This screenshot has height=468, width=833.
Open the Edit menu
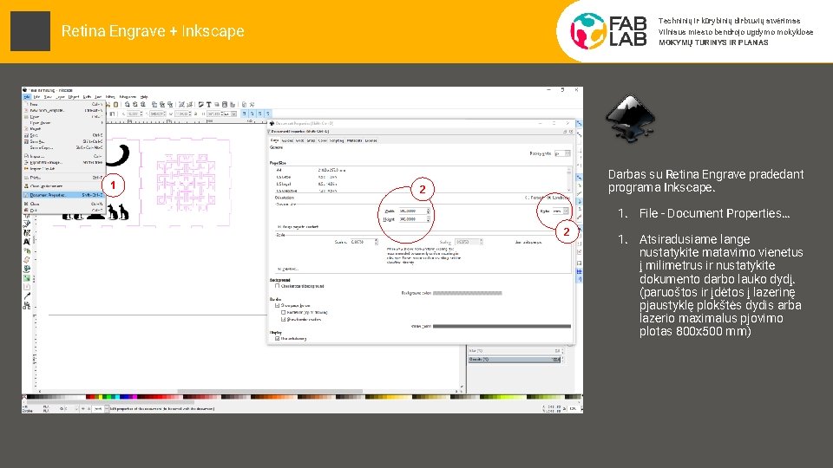[36, 96]
